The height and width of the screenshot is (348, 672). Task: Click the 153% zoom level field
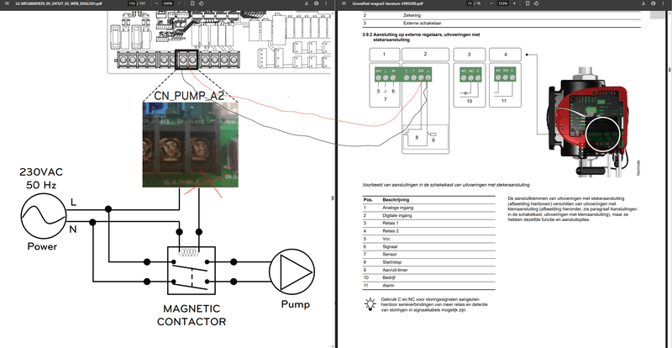(x=502, y=3)
